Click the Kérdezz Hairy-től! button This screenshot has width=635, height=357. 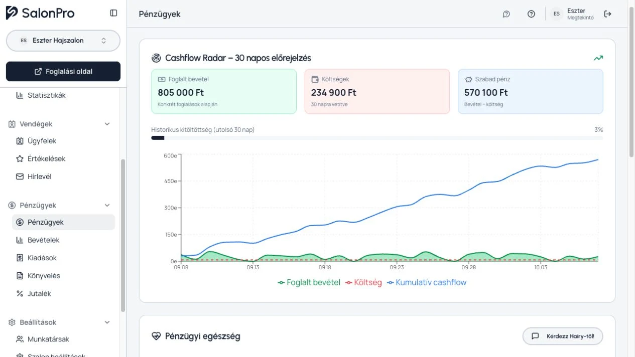pos(563,336)
